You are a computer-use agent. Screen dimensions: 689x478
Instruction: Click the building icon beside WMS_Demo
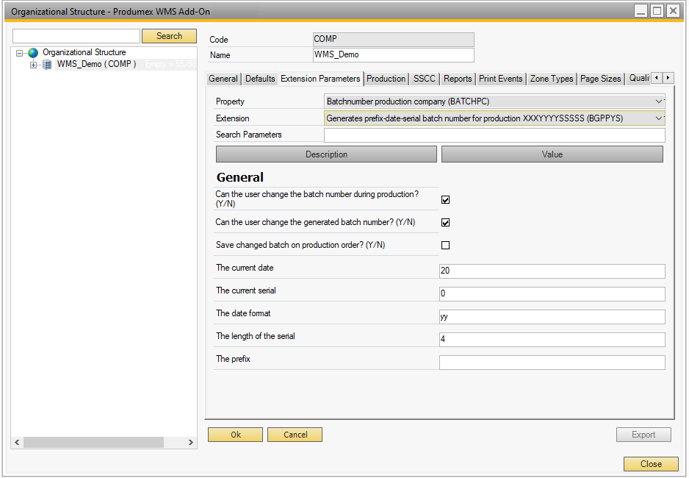point(47,65)
